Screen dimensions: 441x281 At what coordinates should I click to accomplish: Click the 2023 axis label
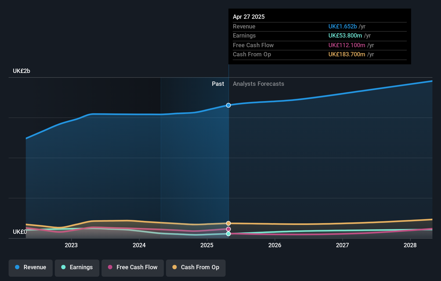pos(71,245)
